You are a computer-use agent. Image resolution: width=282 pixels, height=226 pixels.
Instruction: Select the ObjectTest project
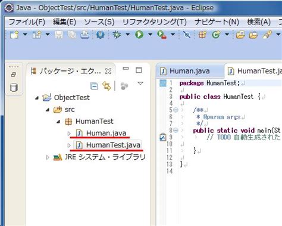pyautogui.click(x=72, y=98)
